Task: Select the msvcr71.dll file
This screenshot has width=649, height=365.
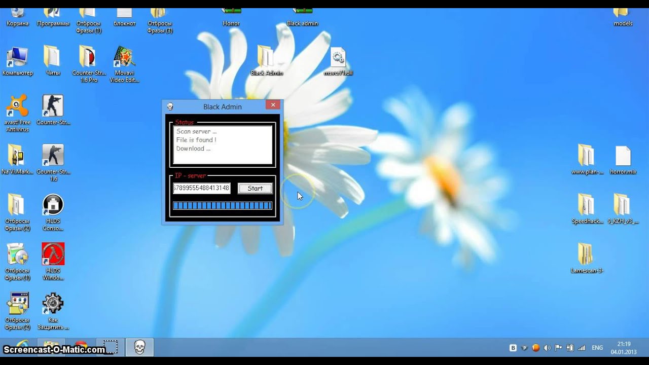Action: pyautogui.click(x=338, y=61)
